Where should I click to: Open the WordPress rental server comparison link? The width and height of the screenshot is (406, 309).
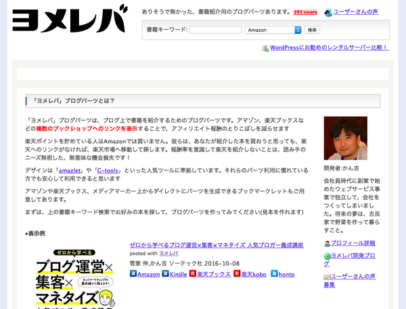tap(330, 47)
